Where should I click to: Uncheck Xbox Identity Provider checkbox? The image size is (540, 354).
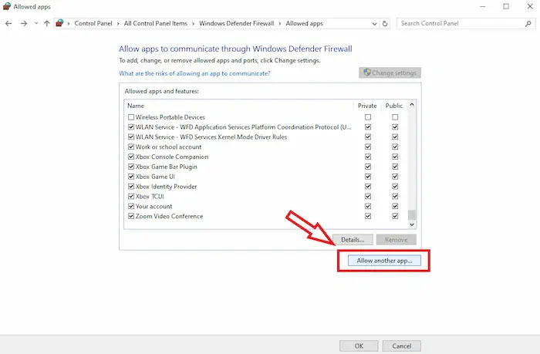[131, 187]
